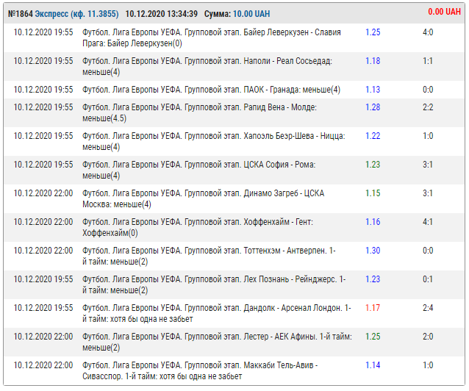Viewport: 469px width, 391px height.
Task: Click the 22:00 date in the Маккаби Тель-Авив row
Action: [x=43, y=365]
